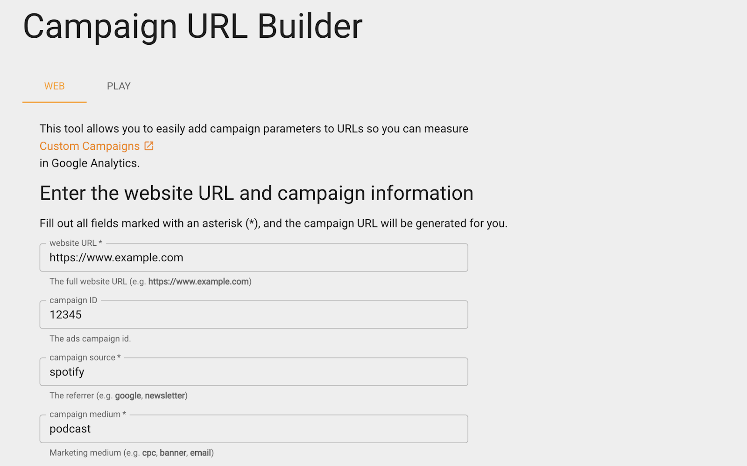The height and width of the screenshot is (466, 747).
Task: Click the bold example URL helper text
Action: 198,282
